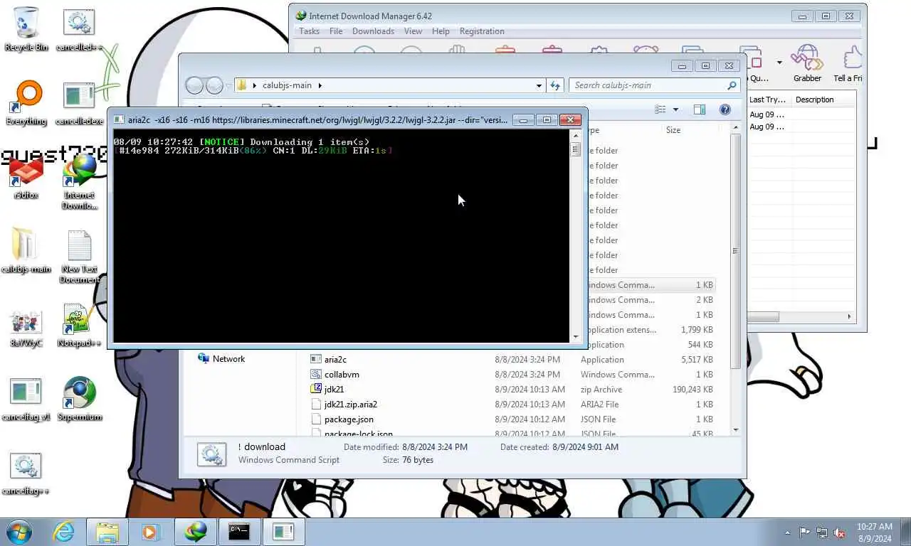Screen dimensions: 911x546
Task: Click the Explorer refresh button beside address bar
Action: (x=556, y=85)
